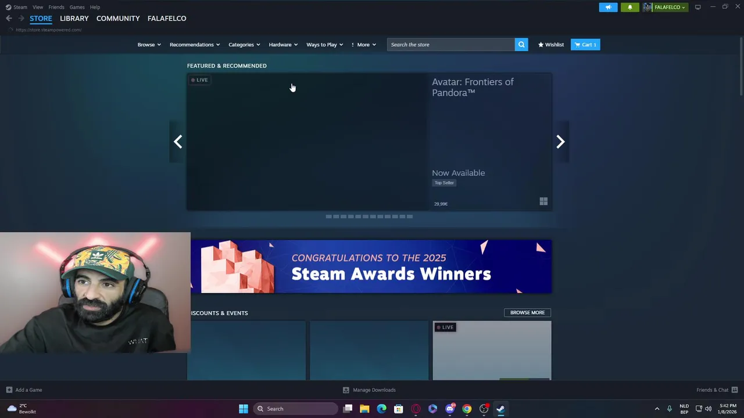
Task: Open the clock showing 5:42 PM
Action: coord(728,409)
